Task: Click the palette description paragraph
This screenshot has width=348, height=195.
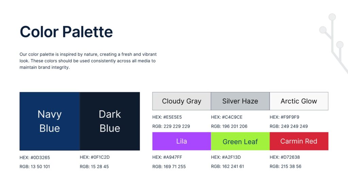Action: (88, 61)
